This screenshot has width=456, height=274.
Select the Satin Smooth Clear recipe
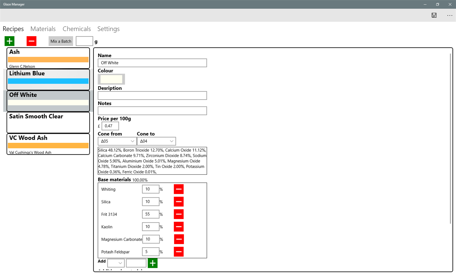tap(48, 123)
